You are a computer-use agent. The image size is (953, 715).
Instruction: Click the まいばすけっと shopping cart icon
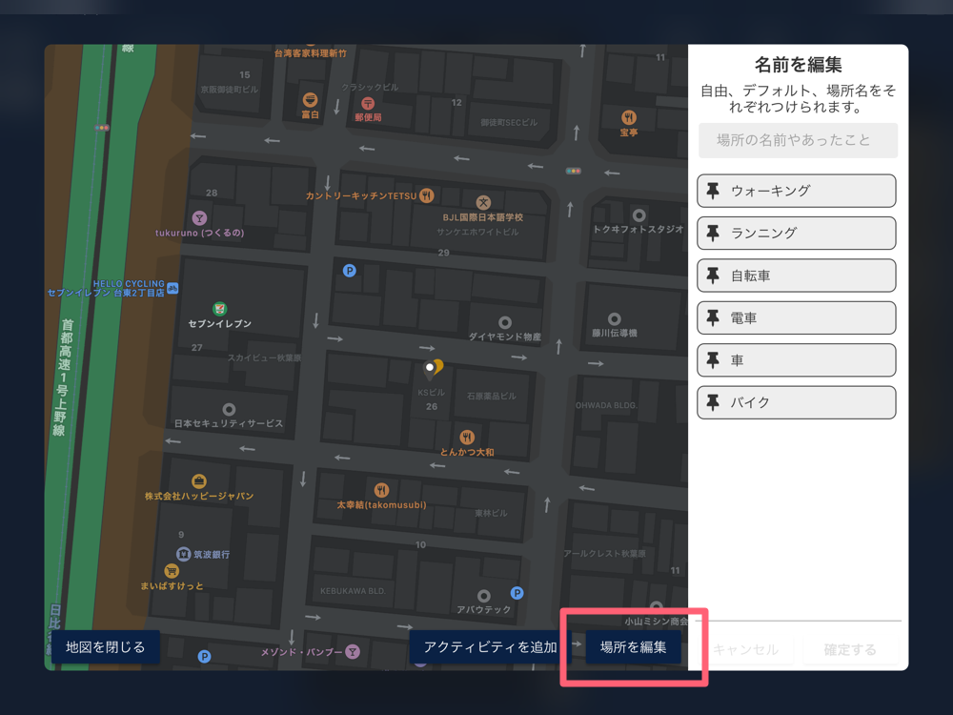(172, 571)
